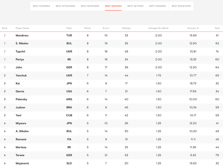This screenshot has height=166, width=223.
Task: Select the Mujanović row name
Action: [x=22, y=163]
